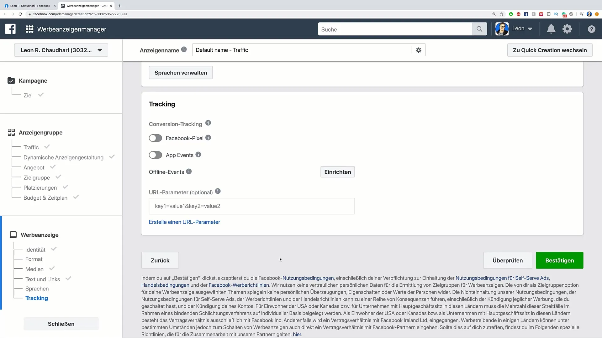Select the Identität sidebar menu item
The image size is (602, 338).
[x=35, y=249]
